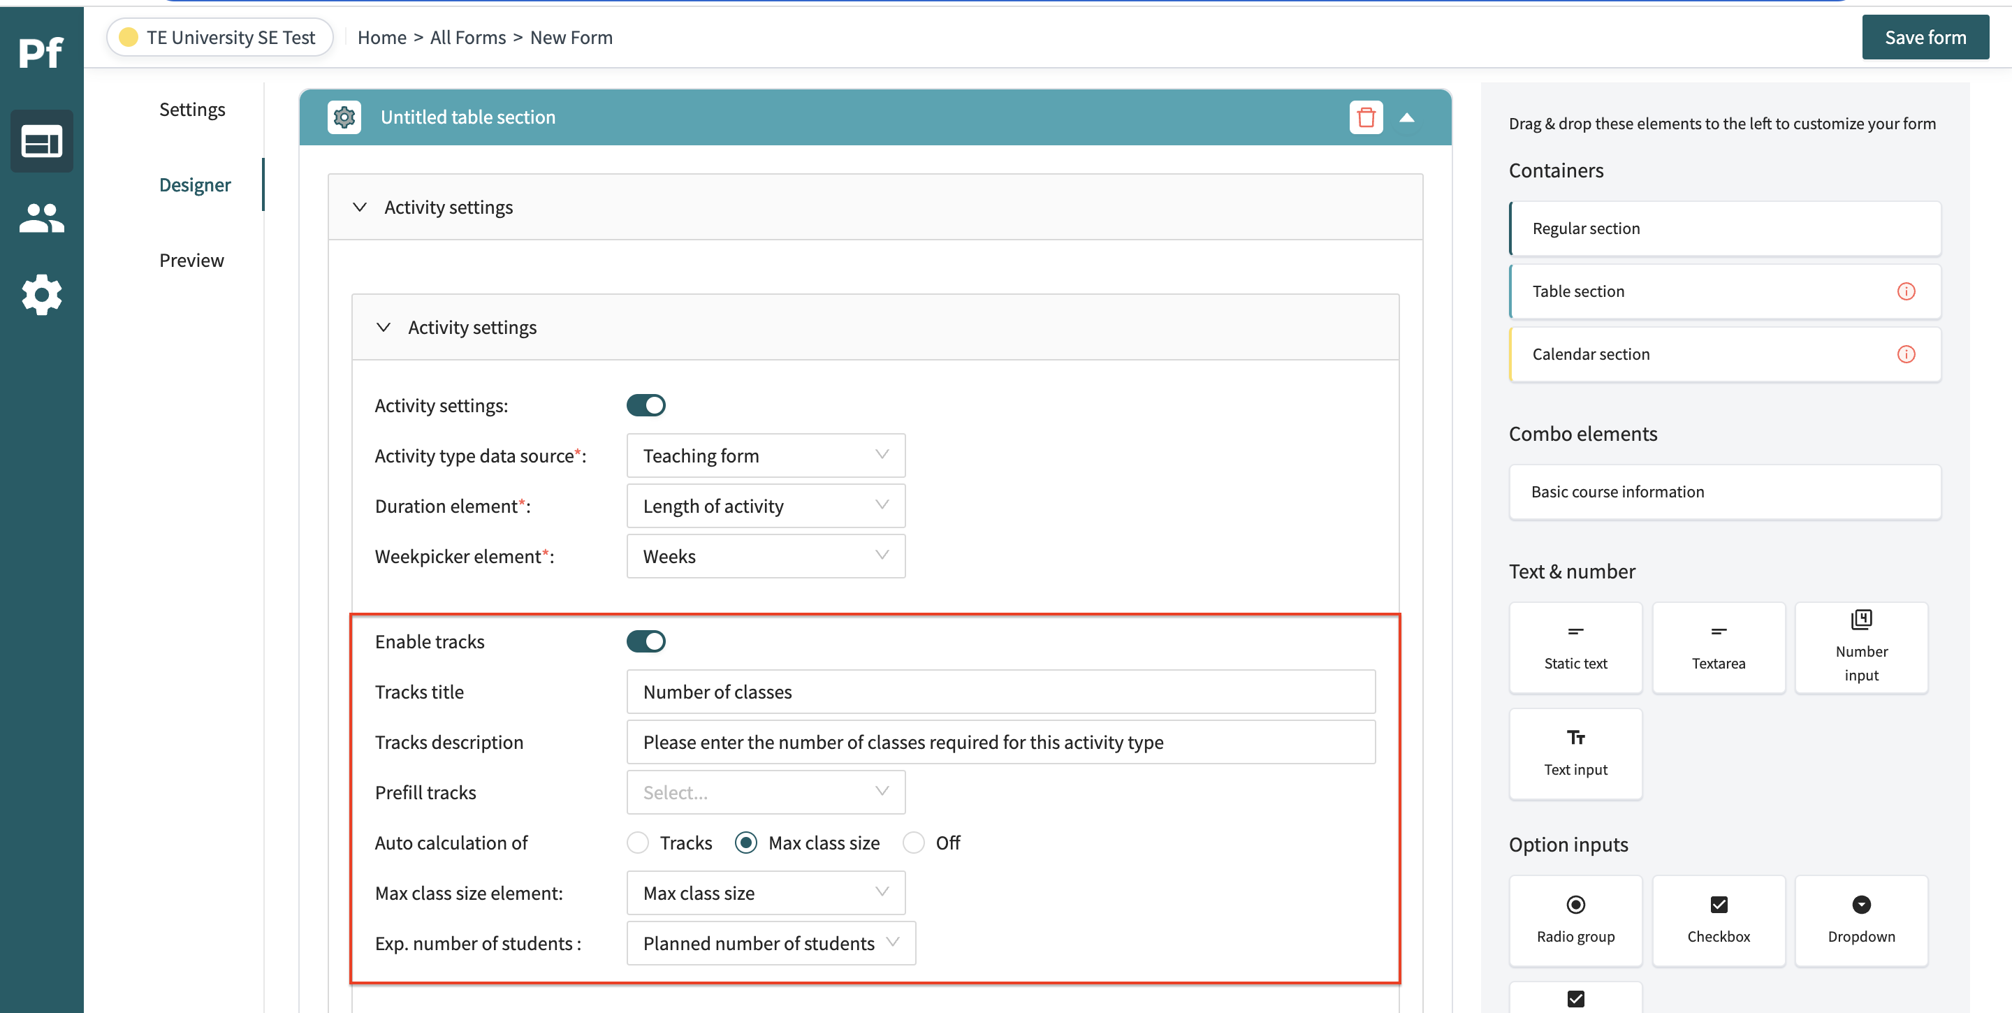The width and height of the screenshot is (2012, 1013).
Task: Select the Off auto calculation radio
Action: click(913, 843)
